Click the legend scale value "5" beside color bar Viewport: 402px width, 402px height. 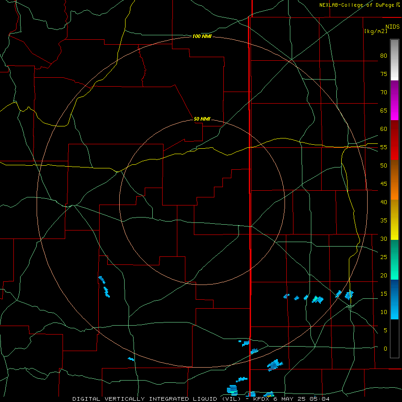coord(385,331)
